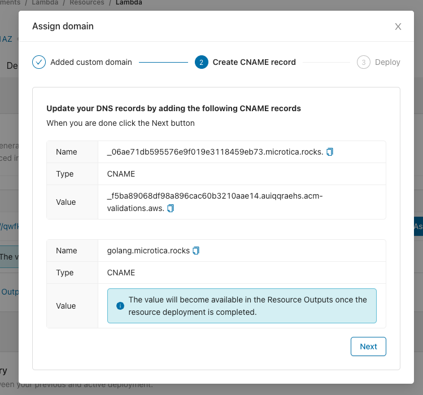Click the golang.microtica.rocks name text
Viewport: 423px width, 395px height.
point(149,251)
